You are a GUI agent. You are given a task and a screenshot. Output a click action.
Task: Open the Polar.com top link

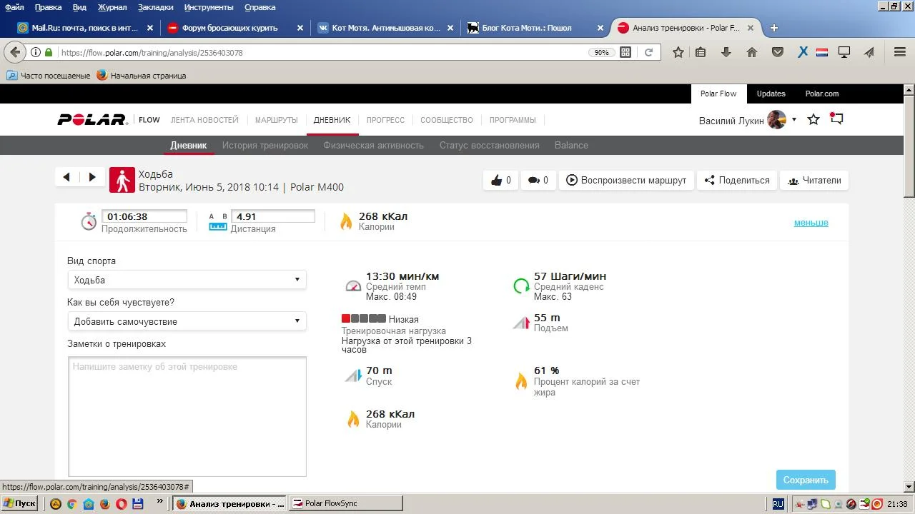tap(822, 94)
